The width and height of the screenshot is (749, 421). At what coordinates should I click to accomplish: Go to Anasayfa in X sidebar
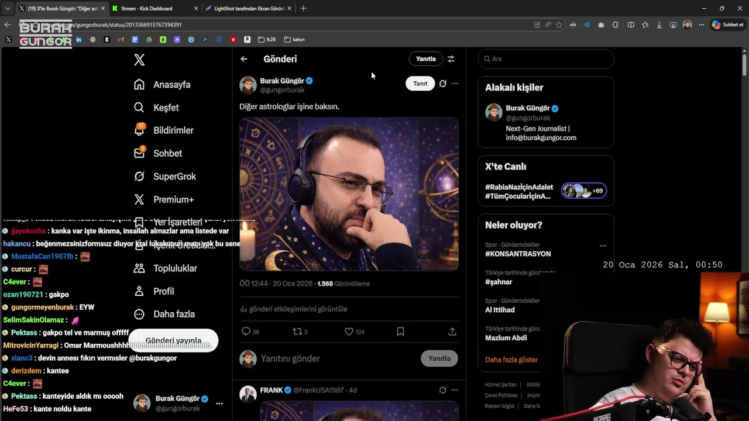(162, 84)
